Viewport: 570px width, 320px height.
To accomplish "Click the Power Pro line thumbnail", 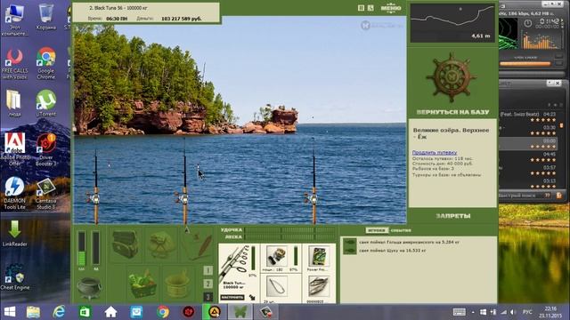I will point(319,257).
